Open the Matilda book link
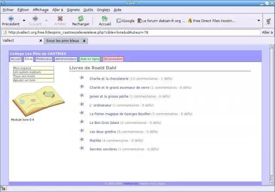This screenshot has height=192, width=275. click(95, 140)
